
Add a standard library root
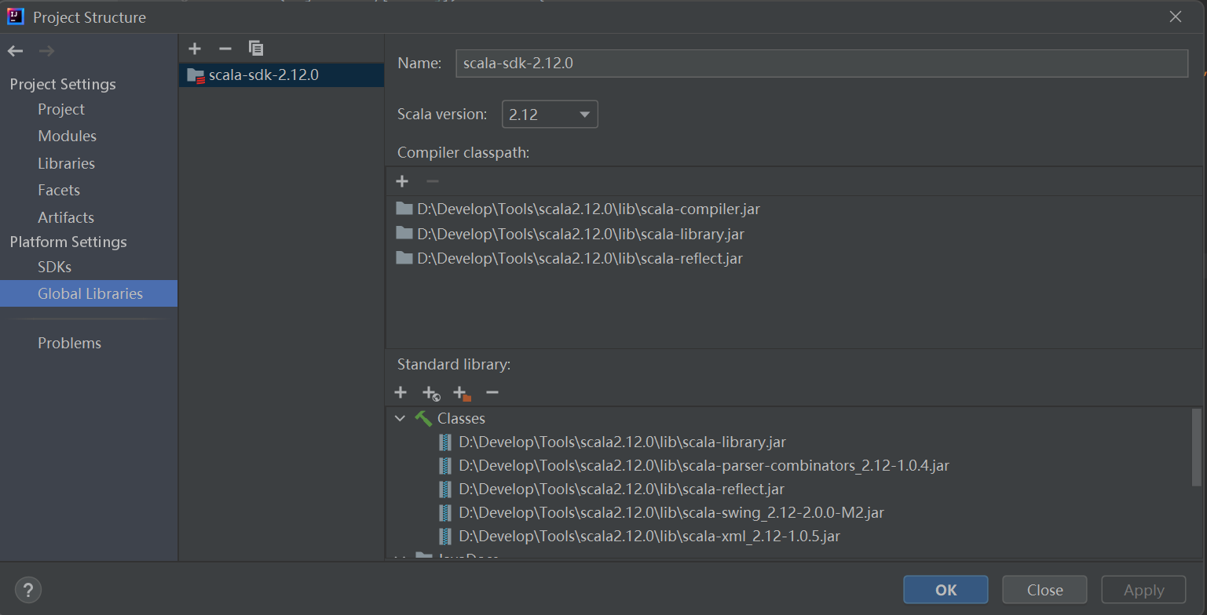pos(401,392)
